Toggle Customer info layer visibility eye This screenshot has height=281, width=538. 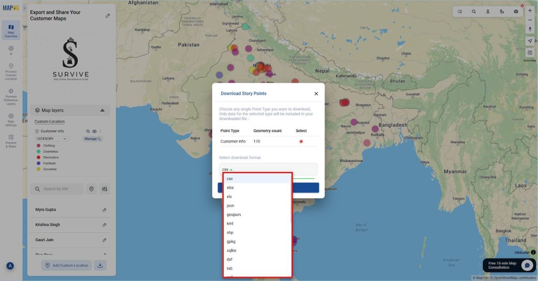pos(95,131)
